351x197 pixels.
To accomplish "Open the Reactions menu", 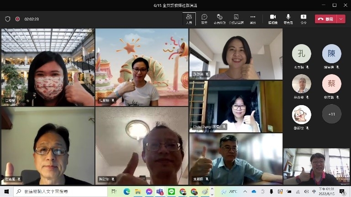I will click(x=220, y=19).
